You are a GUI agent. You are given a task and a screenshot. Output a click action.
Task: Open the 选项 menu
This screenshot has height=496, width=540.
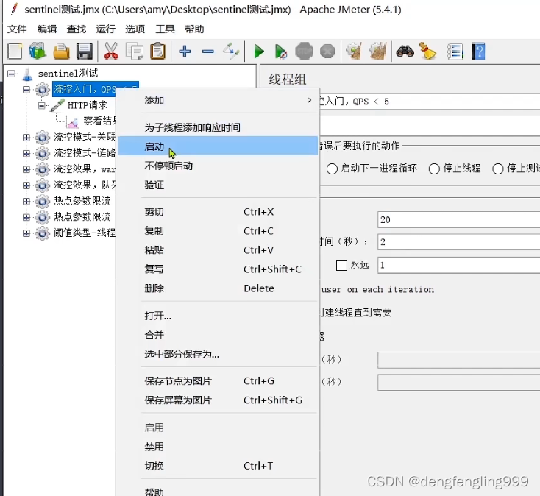pos(135,29)
